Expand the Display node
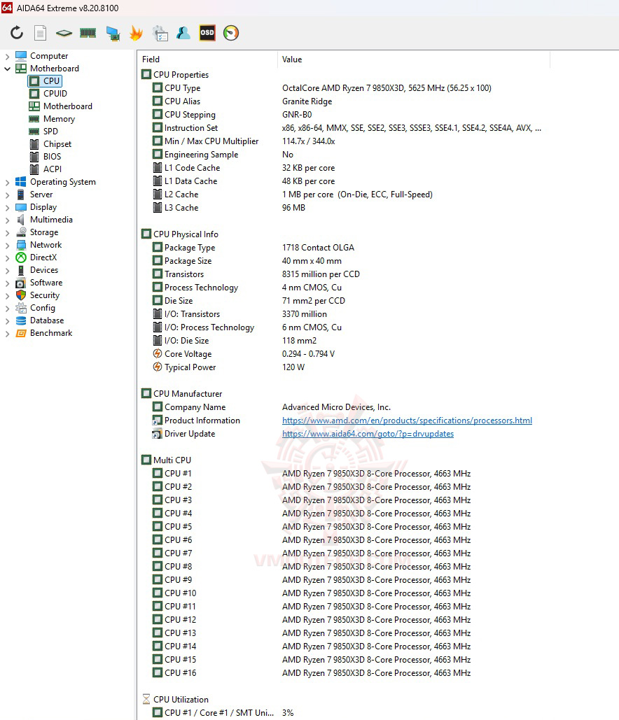This screenshot has width=619, height=720. [x=8, y=208]
